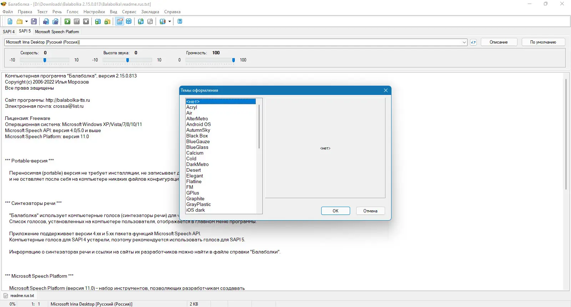Click the insert bookmark icon with green plus
This screenshot has width=571, height=307.
(x=141, y=21)
